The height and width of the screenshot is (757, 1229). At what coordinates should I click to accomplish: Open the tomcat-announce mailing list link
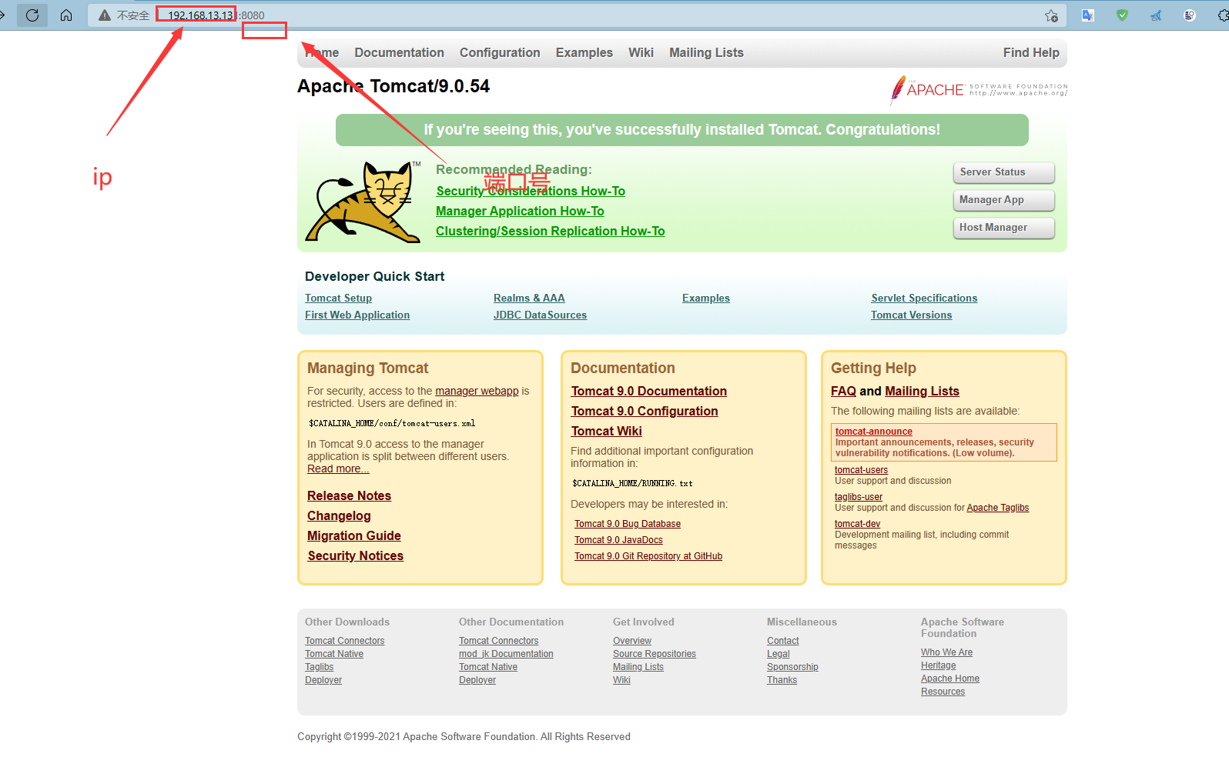click(x=873, y=432)
